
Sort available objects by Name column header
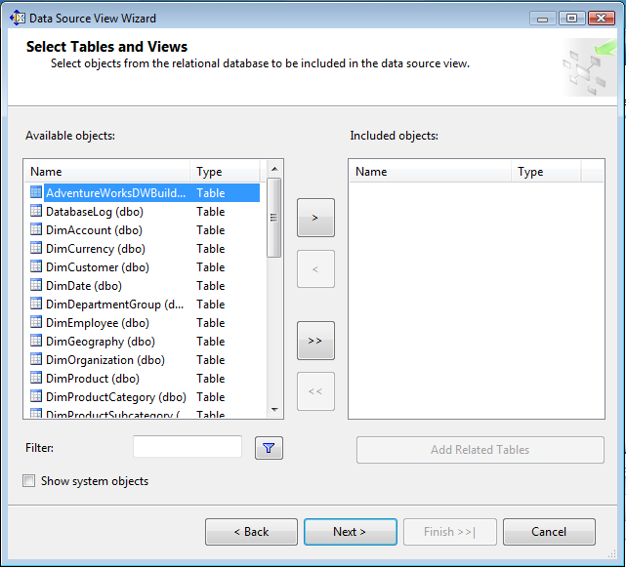coord(107,172)
